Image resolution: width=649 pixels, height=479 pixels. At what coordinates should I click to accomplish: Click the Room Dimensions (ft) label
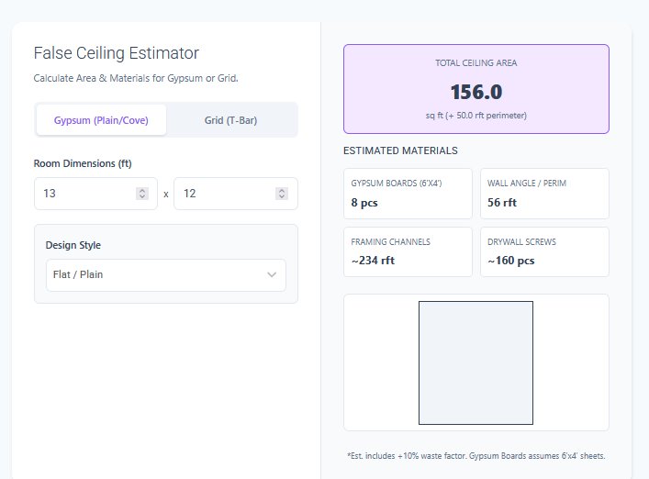83,163
